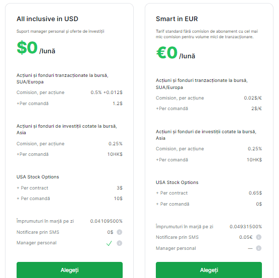Click the 0.04109500% margin loan rate
Viewport: 279px width, 278px height.
(106, 221)
